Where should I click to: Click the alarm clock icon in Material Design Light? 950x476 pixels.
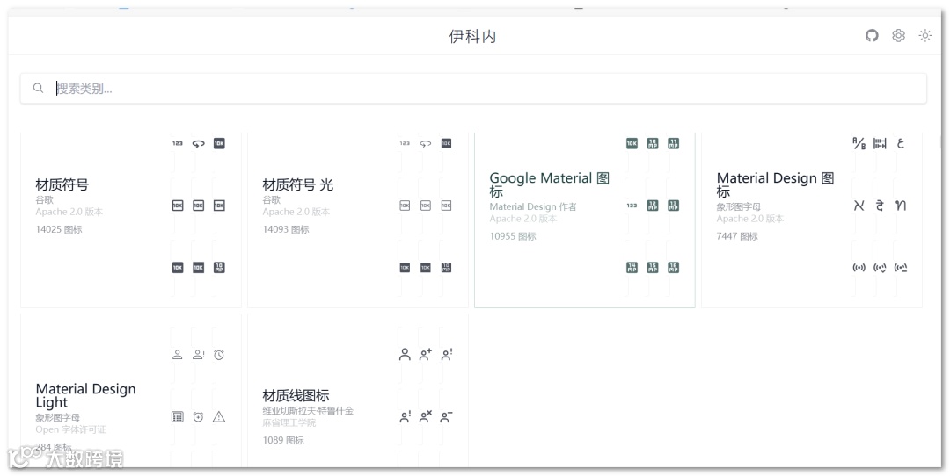click(219, 355)
